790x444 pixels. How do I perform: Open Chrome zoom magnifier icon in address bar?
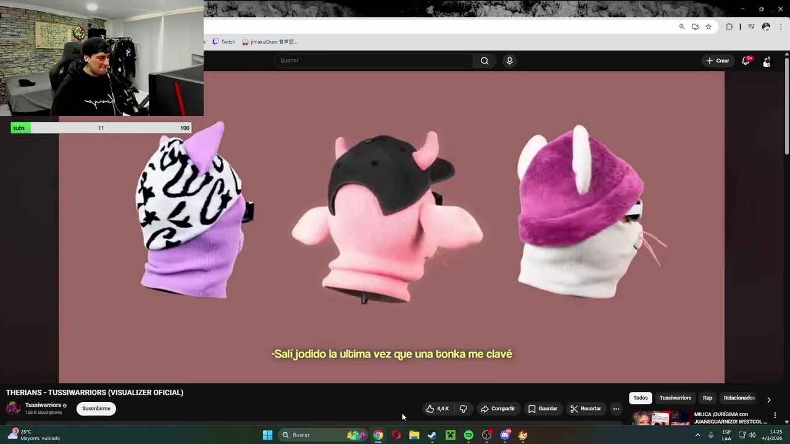(682, 27)
